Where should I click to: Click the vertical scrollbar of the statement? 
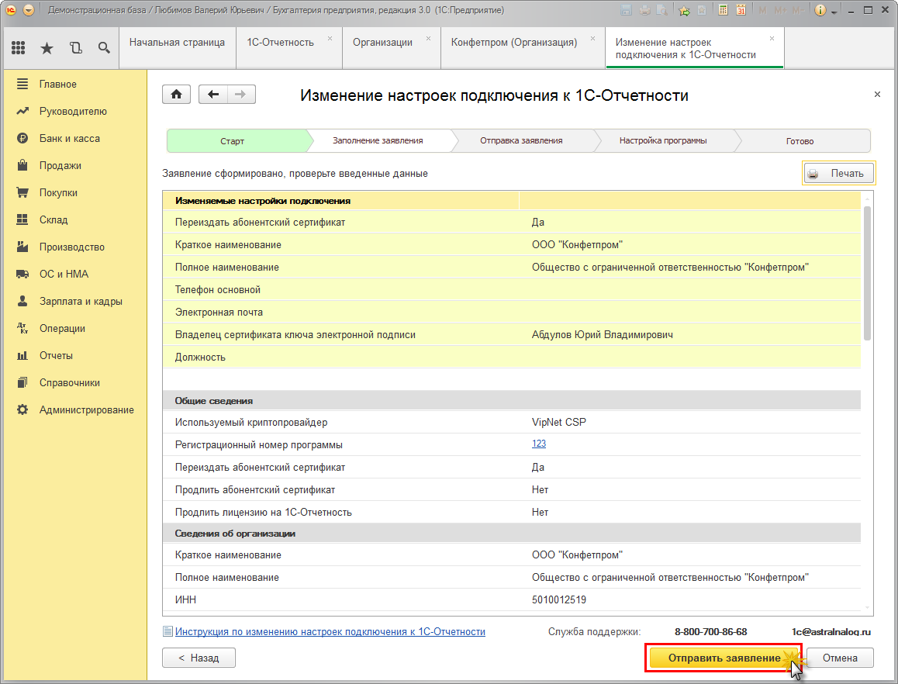[x=867, y=271]
